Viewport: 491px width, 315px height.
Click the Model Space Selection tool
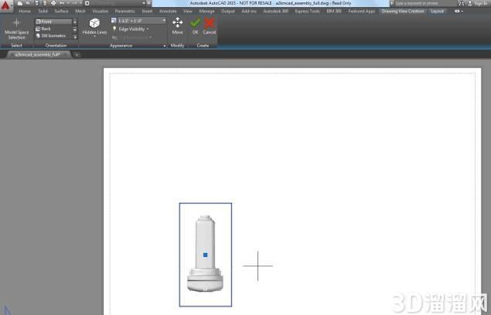pos(16,29)
